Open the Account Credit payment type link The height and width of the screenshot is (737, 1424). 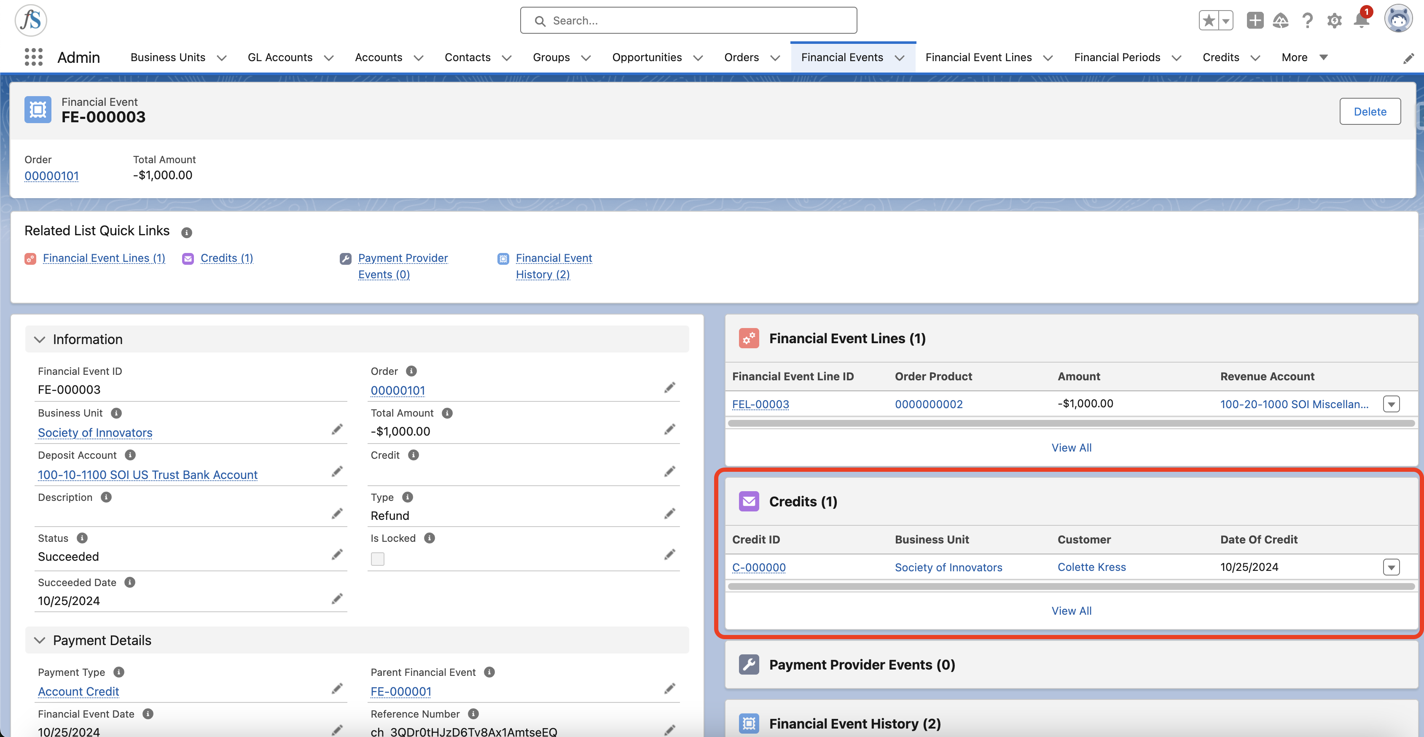click(78, 691)
